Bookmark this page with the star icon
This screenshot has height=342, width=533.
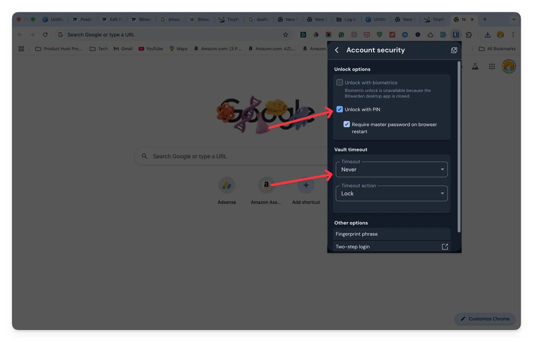coord(285,35)
